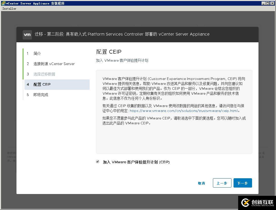Minimize the installer window
This screenshot has height=210, width=276.
click(x=263, y=3)
